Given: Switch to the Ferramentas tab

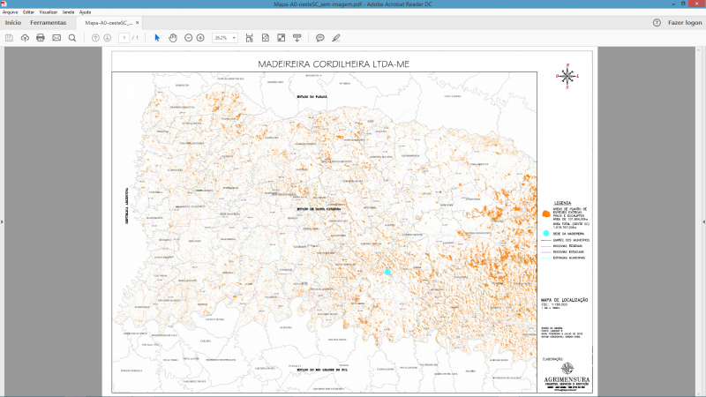Looking at the screenshot, I should (x=49, y=23).
